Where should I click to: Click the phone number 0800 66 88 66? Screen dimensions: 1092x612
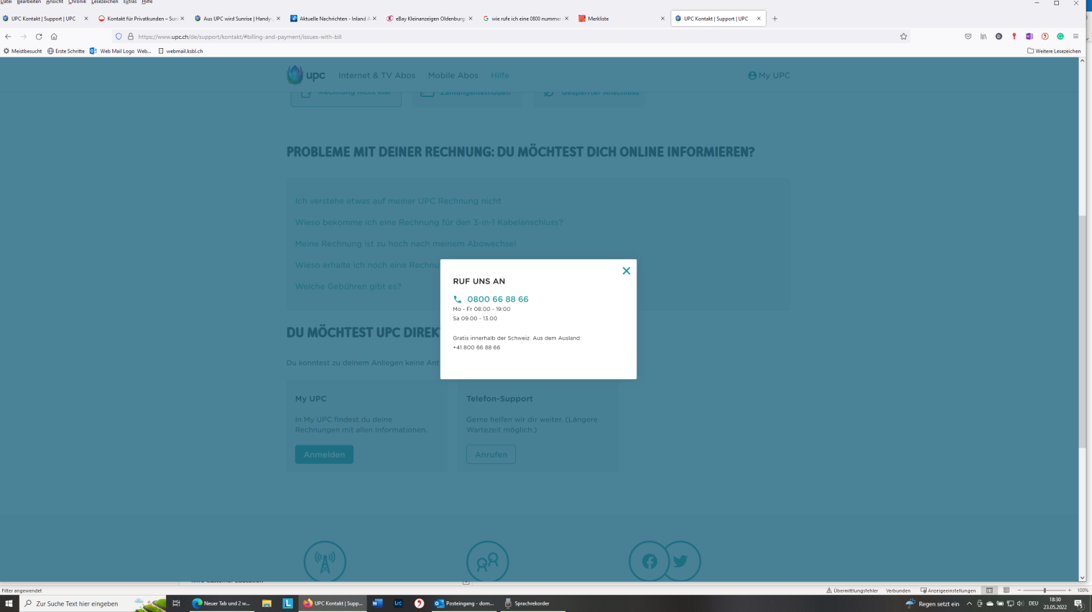(497, 300)
